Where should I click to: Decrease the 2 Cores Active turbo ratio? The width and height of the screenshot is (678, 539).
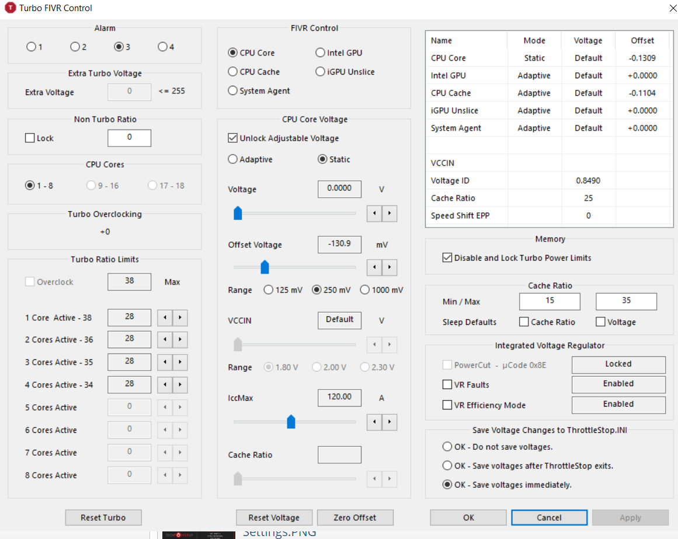pyautogui.click(x=165, y=339)
